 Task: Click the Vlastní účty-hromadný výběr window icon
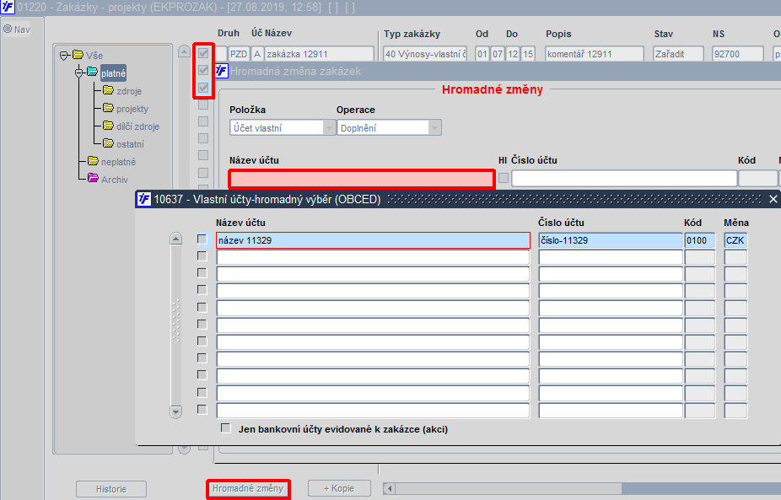(144, 199)
